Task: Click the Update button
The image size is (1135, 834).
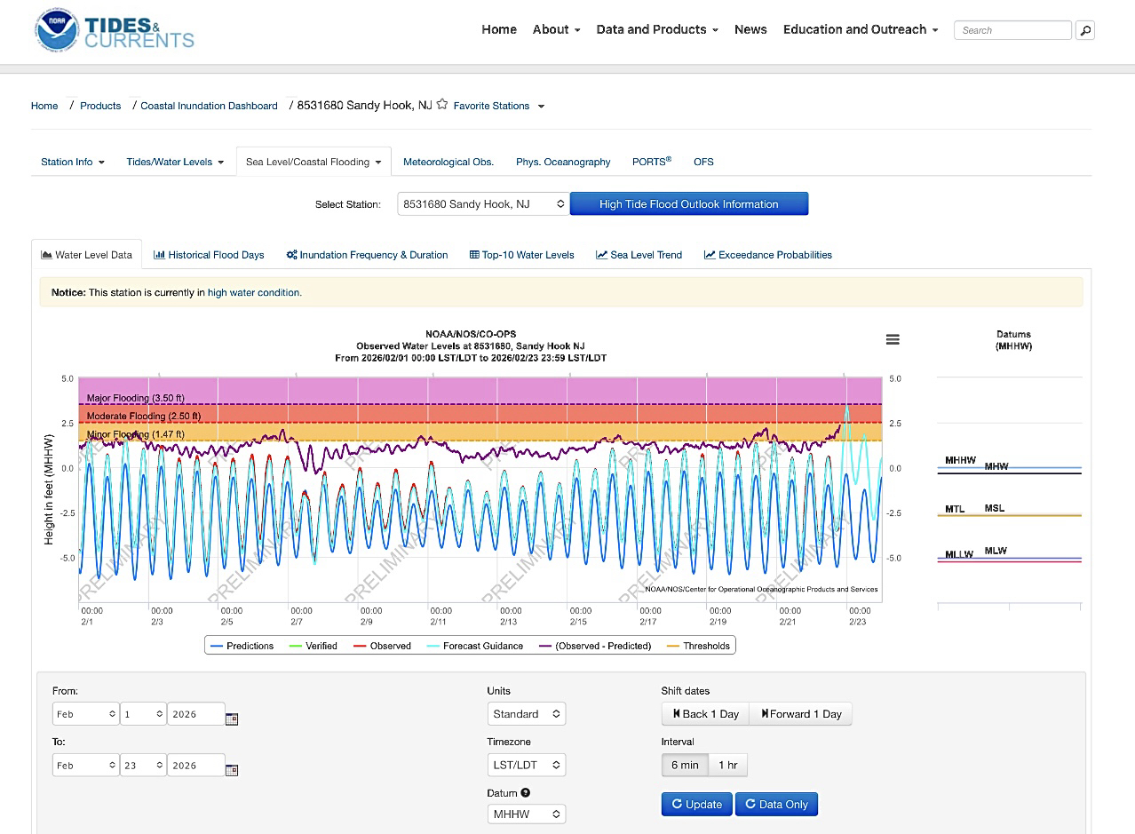Action: coord(696,804)
